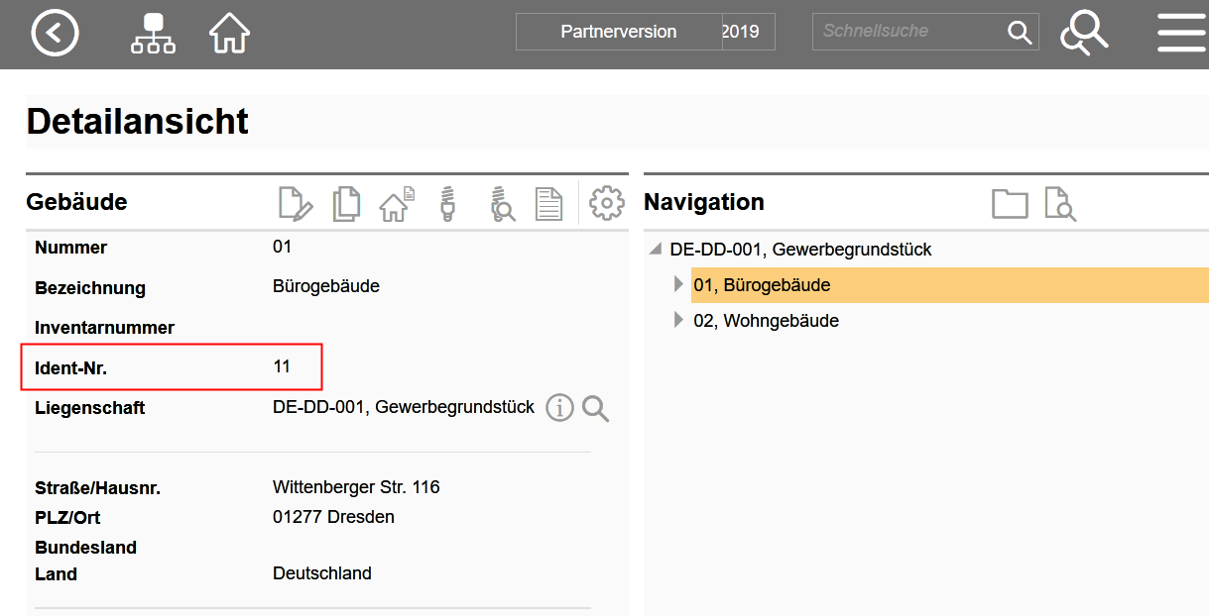
Task: Click the edit building record icon
Action: [x=295, y=203]
